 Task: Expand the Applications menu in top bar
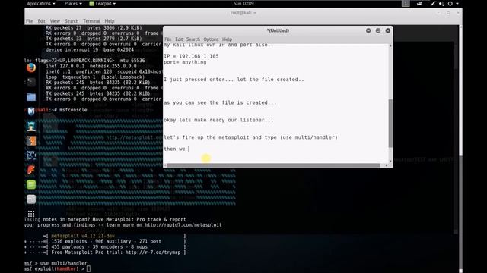pos(40,4)
